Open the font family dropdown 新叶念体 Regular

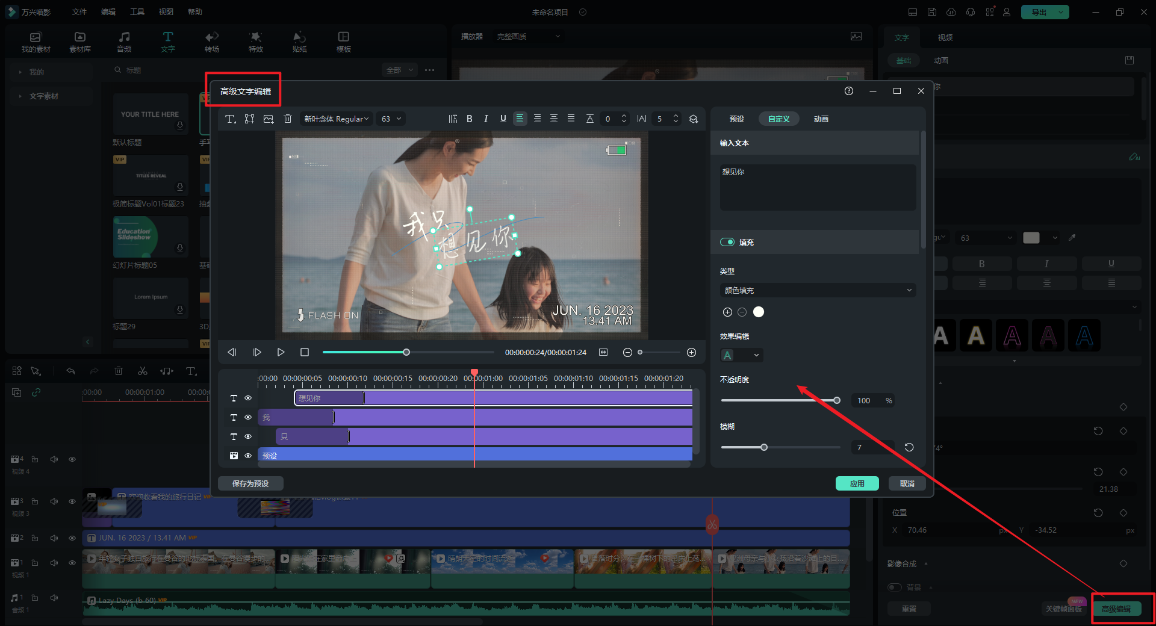(337, 119)
